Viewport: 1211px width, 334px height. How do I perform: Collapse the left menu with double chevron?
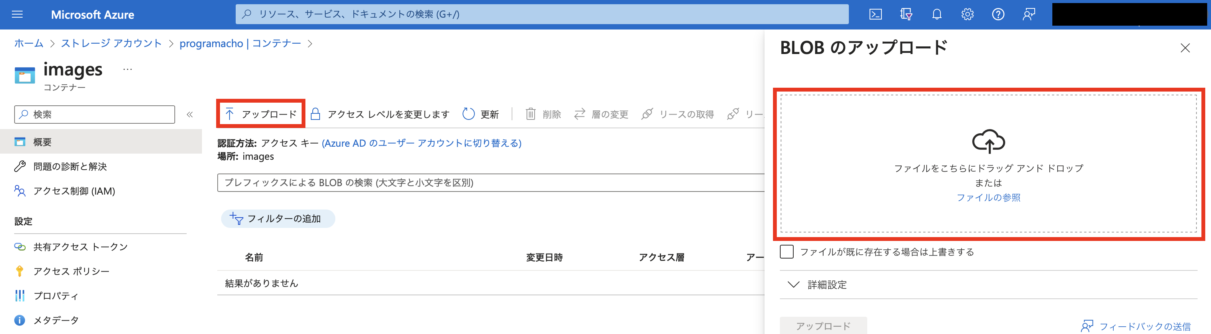(190, 115)
